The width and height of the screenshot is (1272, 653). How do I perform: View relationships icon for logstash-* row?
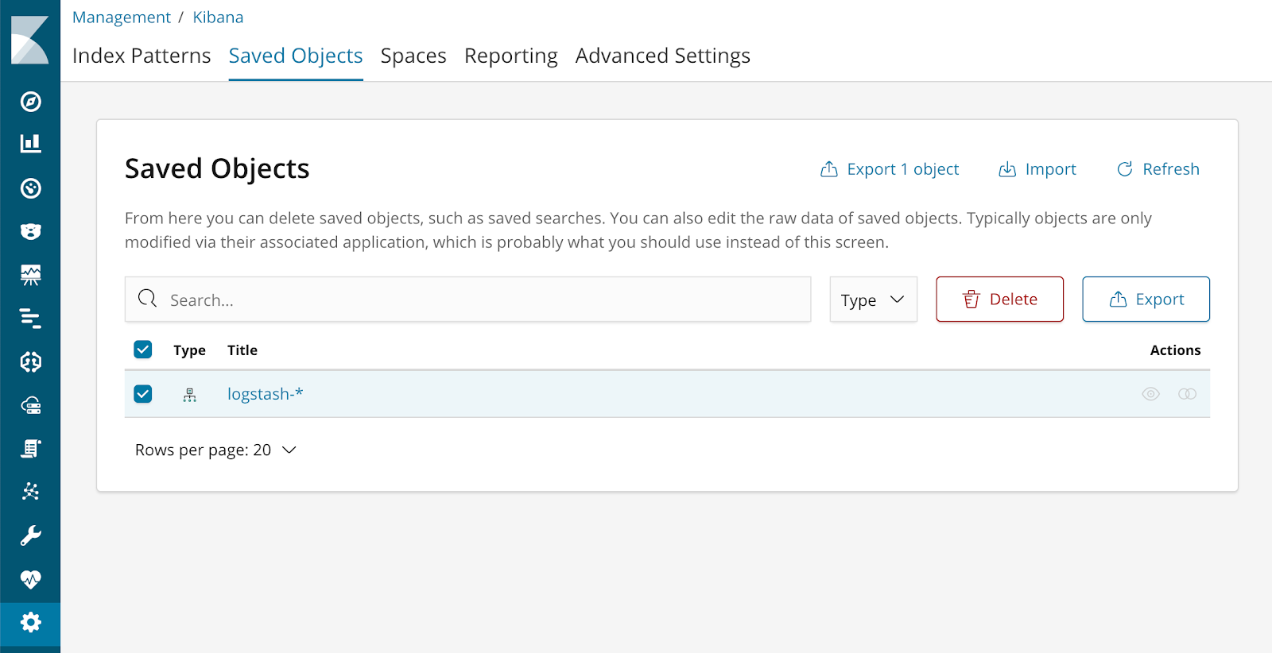pyautogui.click(x=1187, y=394)
